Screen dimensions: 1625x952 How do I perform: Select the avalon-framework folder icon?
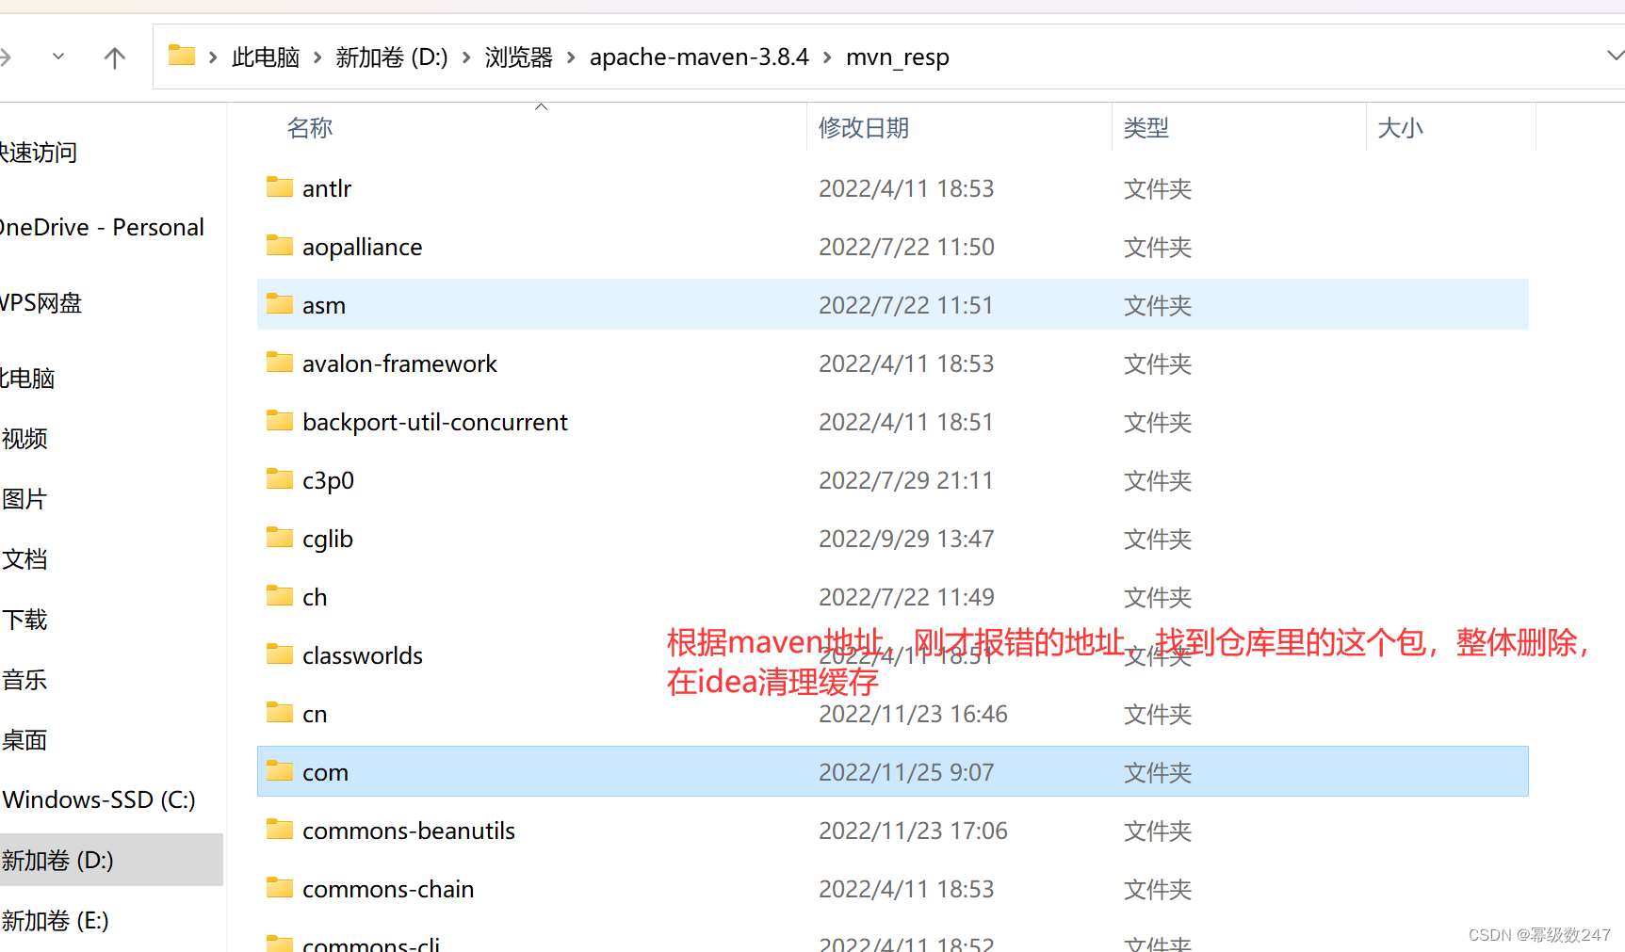[280, 362]
